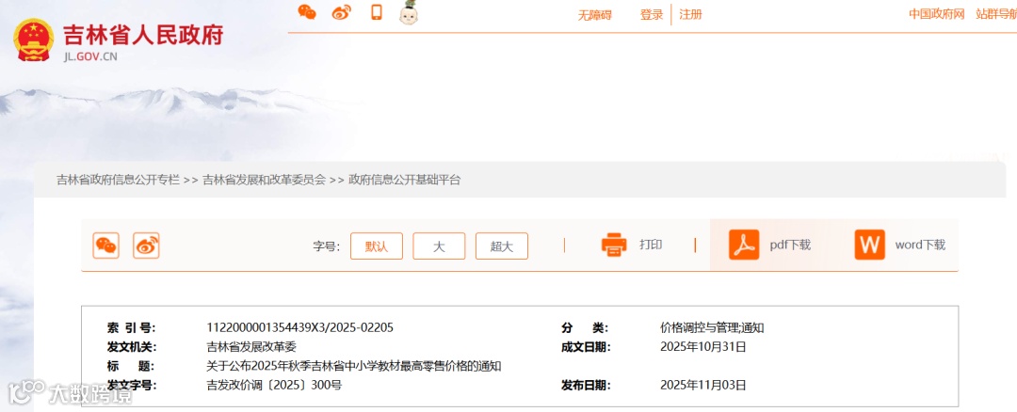Open the mobile phone version icon

(376, 12)
